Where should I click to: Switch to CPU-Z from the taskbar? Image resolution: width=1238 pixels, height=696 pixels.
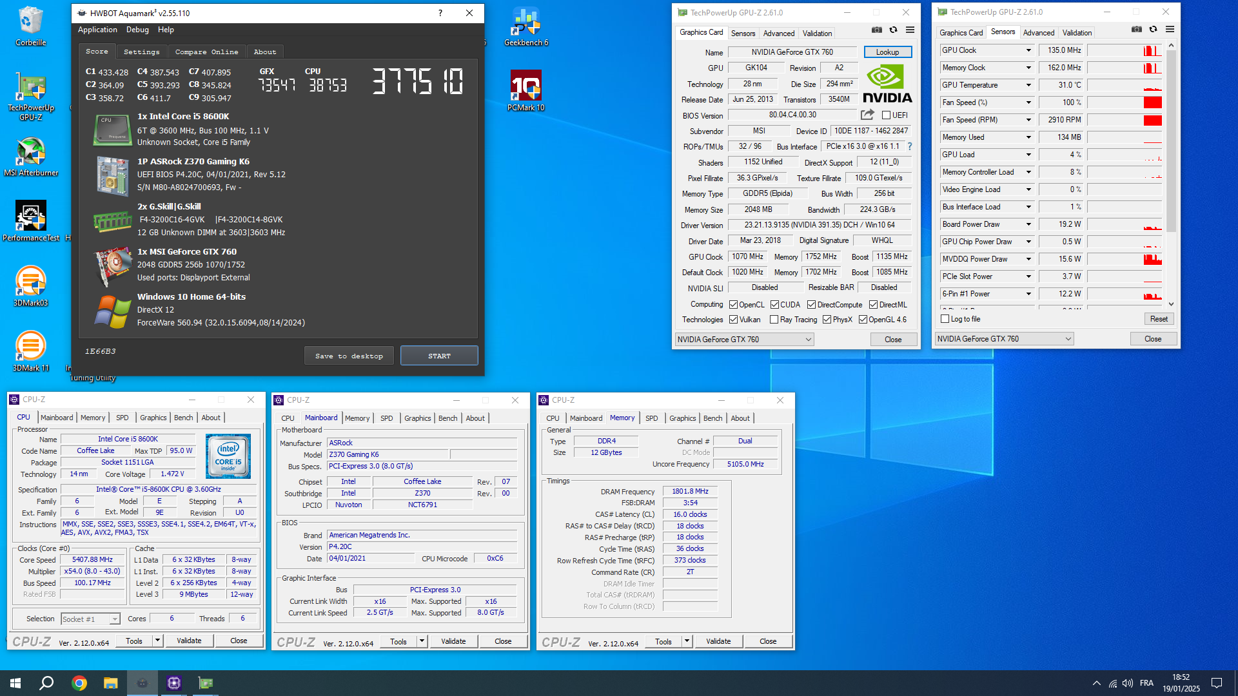coord(174,683)
